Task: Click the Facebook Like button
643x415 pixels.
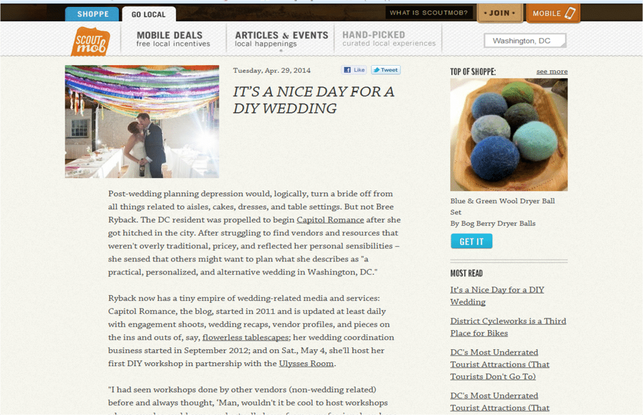Action: click(354, 70)
